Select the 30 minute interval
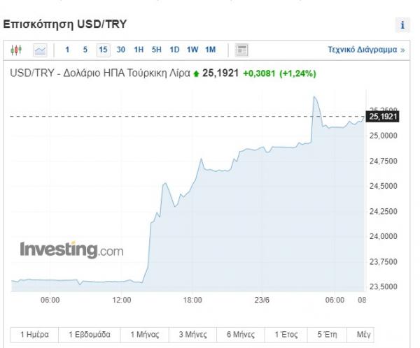The height and width of the screenshot is (348, 420). click(x=121, y=50)
